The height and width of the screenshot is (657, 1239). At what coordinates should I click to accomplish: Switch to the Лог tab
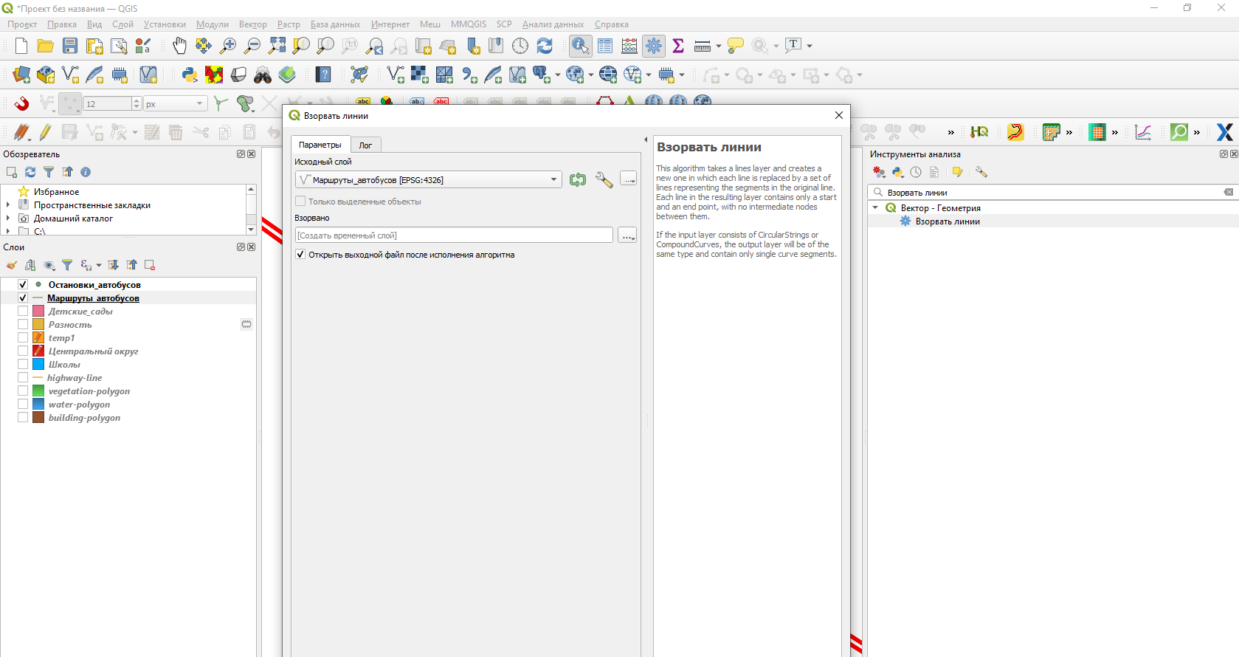click(x=365, y=145)
